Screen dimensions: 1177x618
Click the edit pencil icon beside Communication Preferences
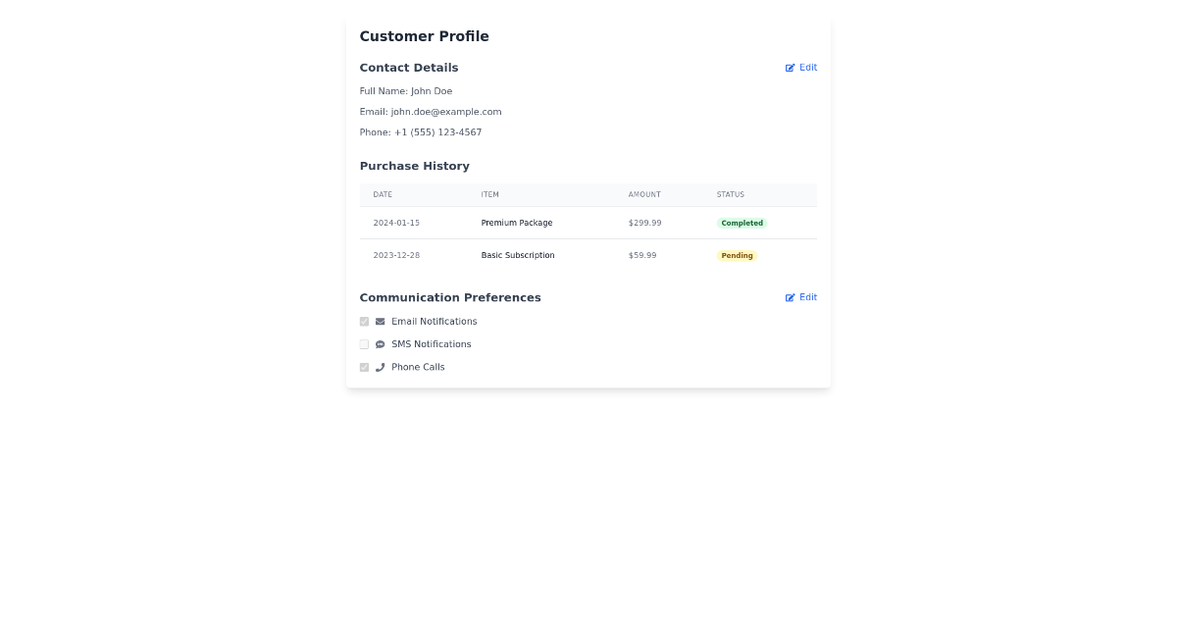789,297
